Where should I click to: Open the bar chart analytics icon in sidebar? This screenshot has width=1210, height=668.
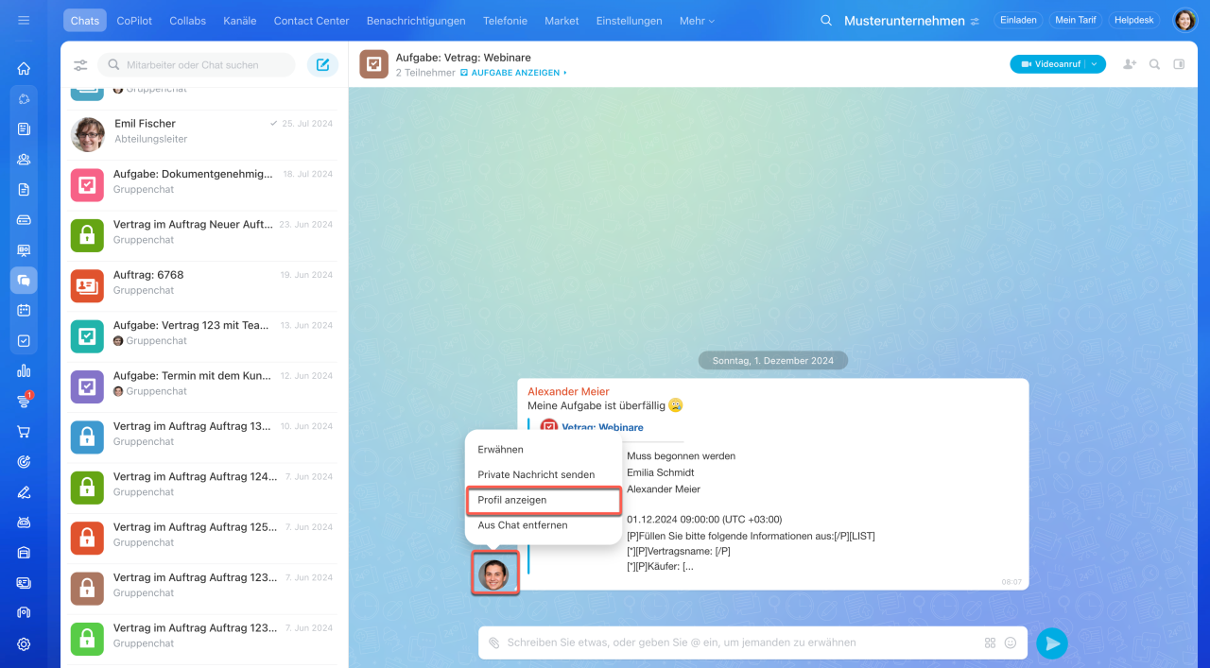[24, 370]
